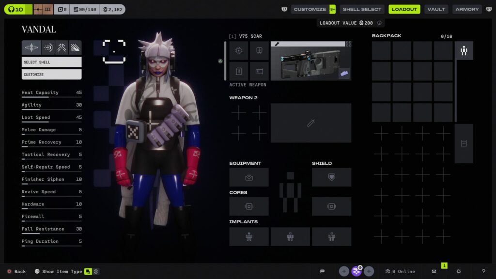The height and width of the screenshot is (279, 496).
Task: Open the mail inbox icon
Action: coord(434,271)
